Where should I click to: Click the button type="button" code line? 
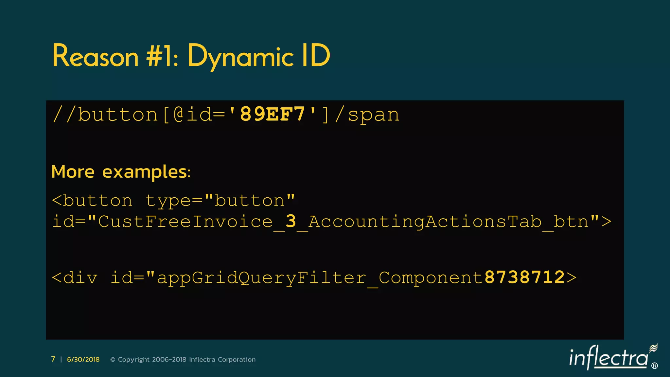(173, 201)
